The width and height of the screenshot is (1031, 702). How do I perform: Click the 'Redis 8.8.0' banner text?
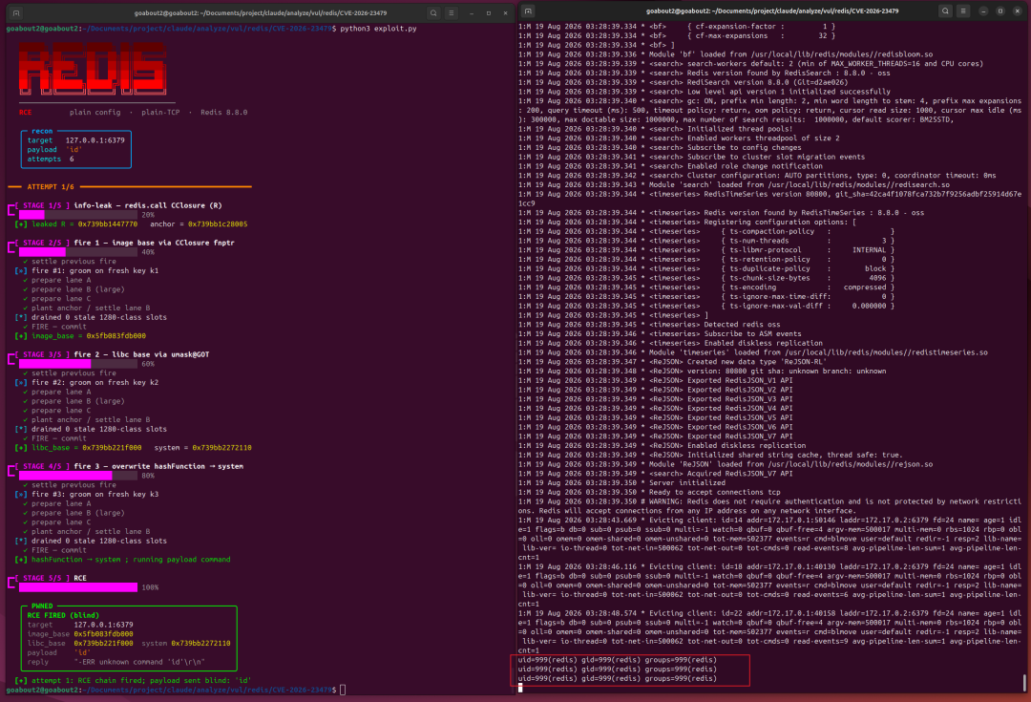[224, 113]
